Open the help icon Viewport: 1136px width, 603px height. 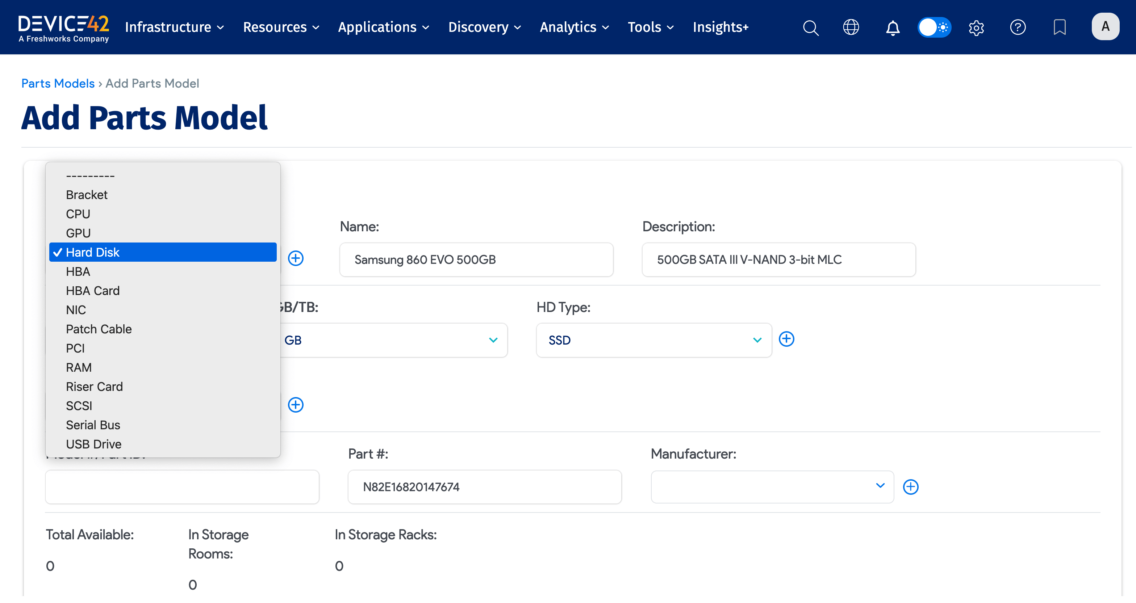tap(1018, 28)
